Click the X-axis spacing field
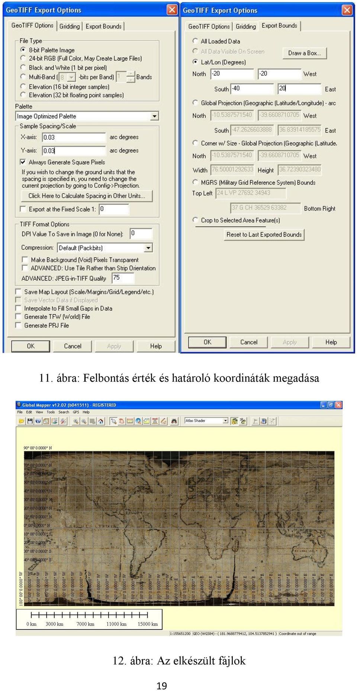This screenshot has height=691, width=357. point(74,137)
